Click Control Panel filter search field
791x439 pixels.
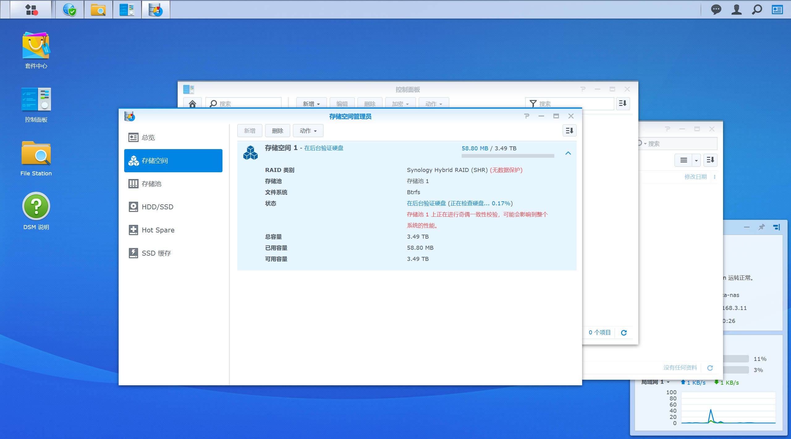click(x=569, y=104)
